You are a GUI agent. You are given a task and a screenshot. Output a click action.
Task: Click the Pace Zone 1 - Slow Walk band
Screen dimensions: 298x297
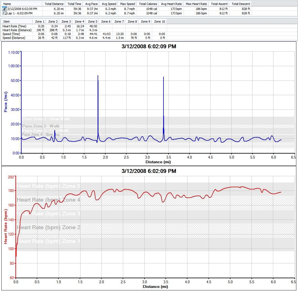coord(46,119)
